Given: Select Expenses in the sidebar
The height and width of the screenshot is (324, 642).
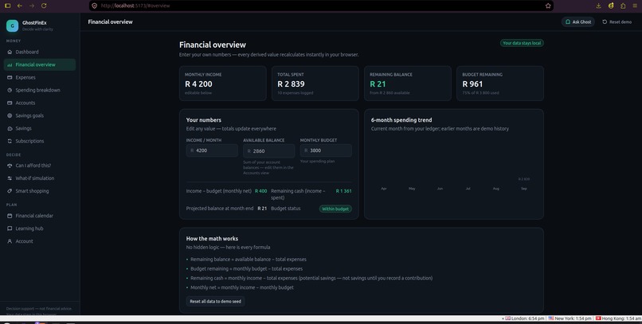Looking at the screenshot, I should coord(40,77).
